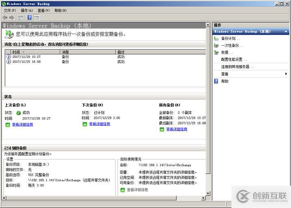Choose 连接到其他服务器... action
The image size is (291, 208).
pos(238,66)
